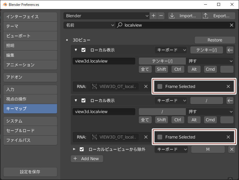Screen dimensions: 239x180
Task: Click the slash shortcut button in header row
Action: coord(206,101)
